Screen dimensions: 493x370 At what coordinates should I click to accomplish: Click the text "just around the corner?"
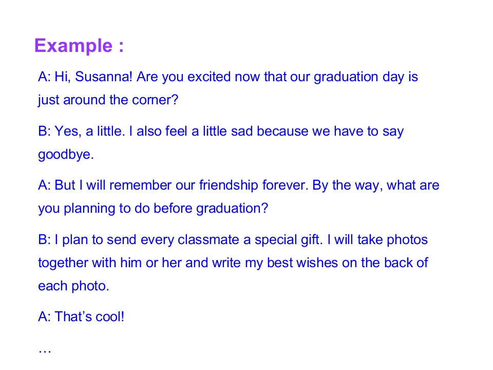coord(108,100)
